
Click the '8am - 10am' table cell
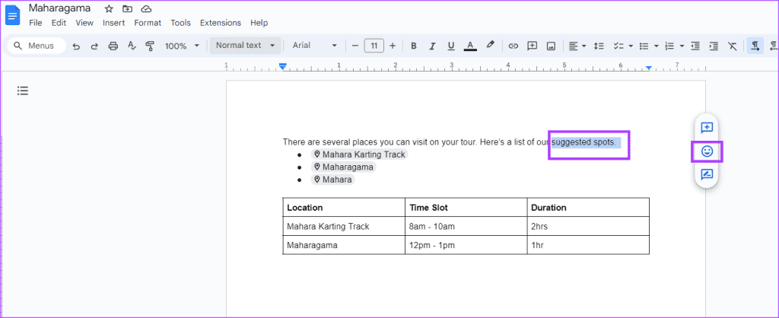466,226
